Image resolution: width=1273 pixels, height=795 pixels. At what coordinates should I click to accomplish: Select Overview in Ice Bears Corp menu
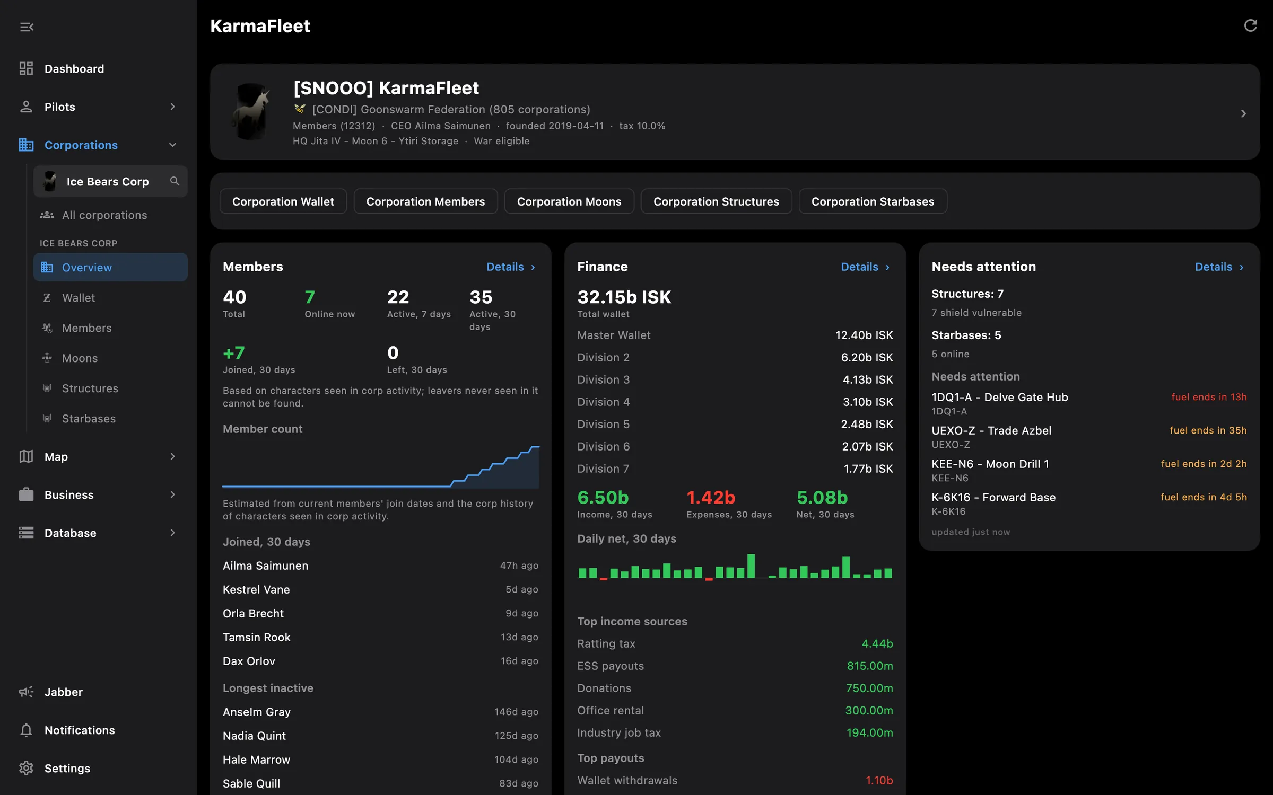point(110,267)
